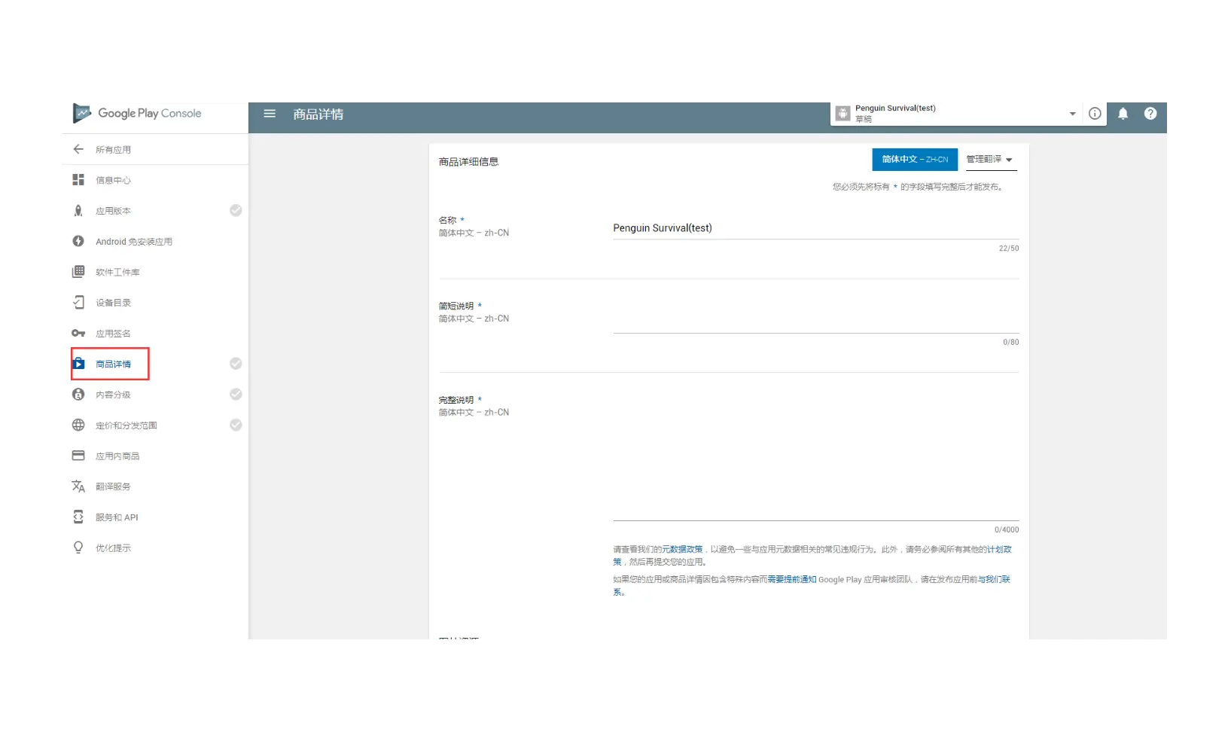Follow the 计划政策 link
Image resolution: width=1228 pixels, height=741 pixels.
[x=1000, y=550]
